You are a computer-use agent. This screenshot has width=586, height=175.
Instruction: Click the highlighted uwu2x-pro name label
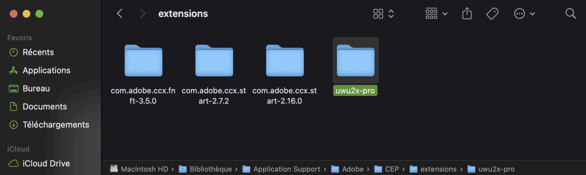pos(355,91)
